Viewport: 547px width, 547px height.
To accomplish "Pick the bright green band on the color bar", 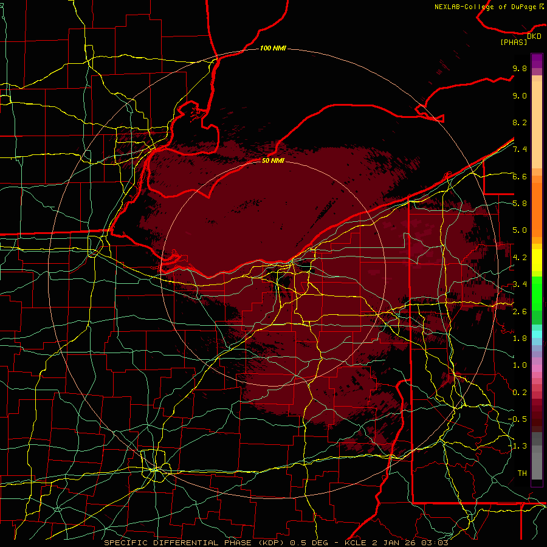I will coord(537,295).
